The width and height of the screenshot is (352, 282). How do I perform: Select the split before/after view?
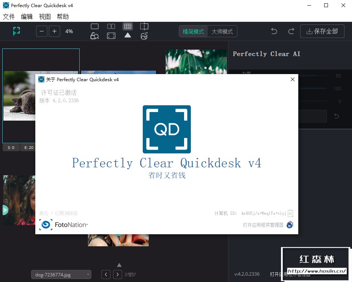[144, 26]
